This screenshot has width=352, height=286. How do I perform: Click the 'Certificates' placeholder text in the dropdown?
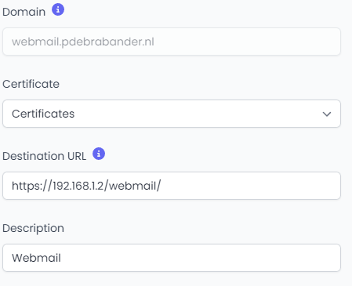tap(43, 114)
